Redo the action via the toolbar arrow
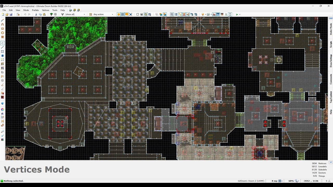Screen dimensions: 333x187 29,14
